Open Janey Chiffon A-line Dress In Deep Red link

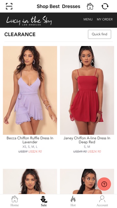coord(87,140)
